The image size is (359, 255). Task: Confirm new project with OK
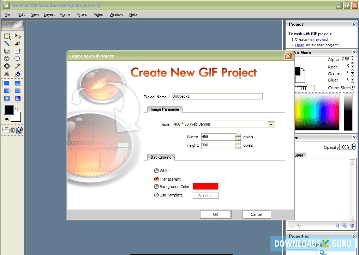[215, 214]
